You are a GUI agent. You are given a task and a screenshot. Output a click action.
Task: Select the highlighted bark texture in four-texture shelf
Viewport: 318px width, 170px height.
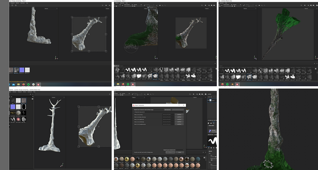(17, 70)
